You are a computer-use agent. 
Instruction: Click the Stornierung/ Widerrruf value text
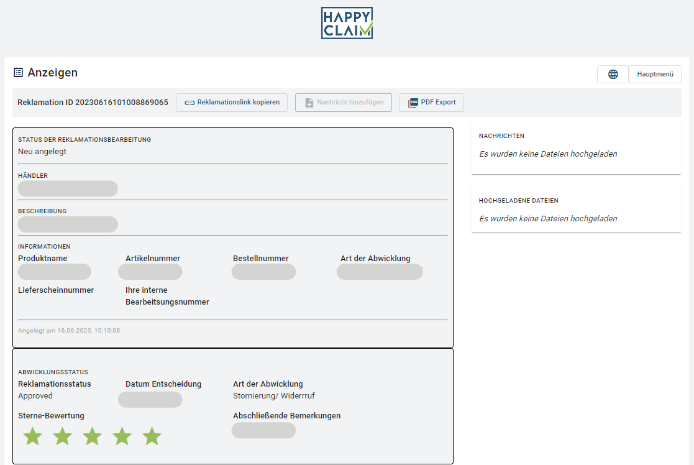pos(273,396)
